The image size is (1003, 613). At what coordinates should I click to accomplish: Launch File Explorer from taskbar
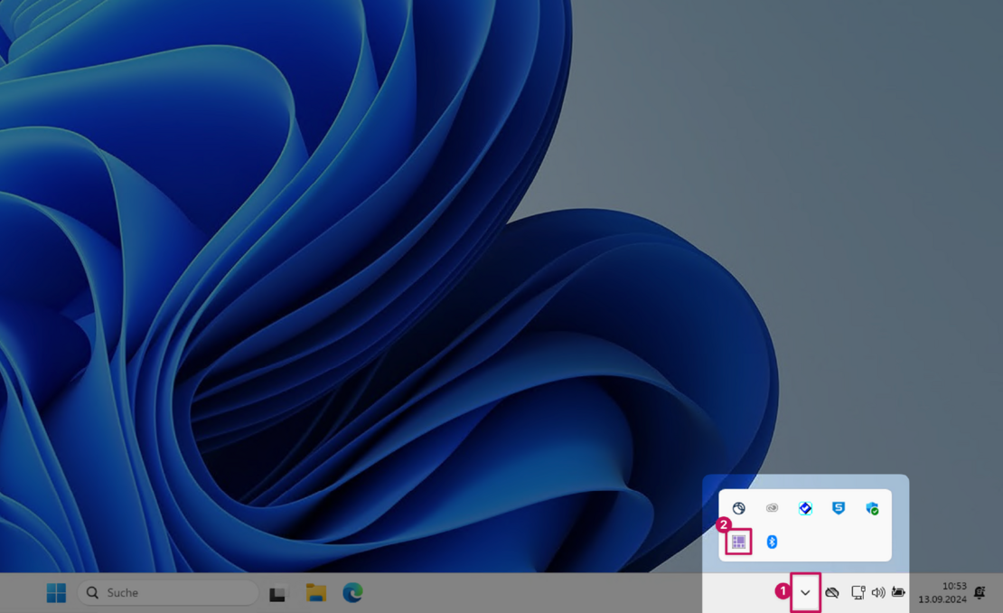[x=315, y=593]
